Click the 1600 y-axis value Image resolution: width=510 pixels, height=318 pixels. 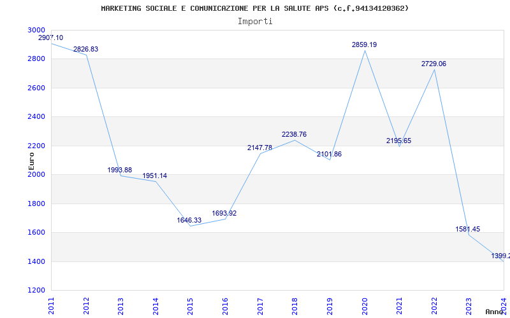tap(36, 232)
